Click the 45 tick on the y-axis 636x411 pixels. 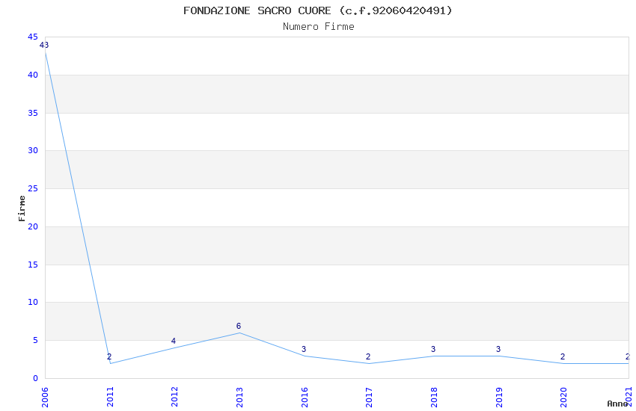click(33, 37)
